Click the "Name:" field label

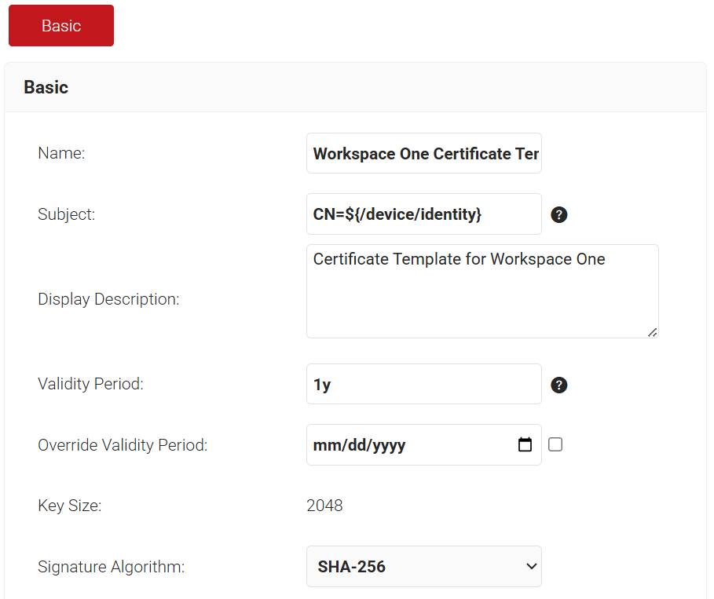pos(61,154)
